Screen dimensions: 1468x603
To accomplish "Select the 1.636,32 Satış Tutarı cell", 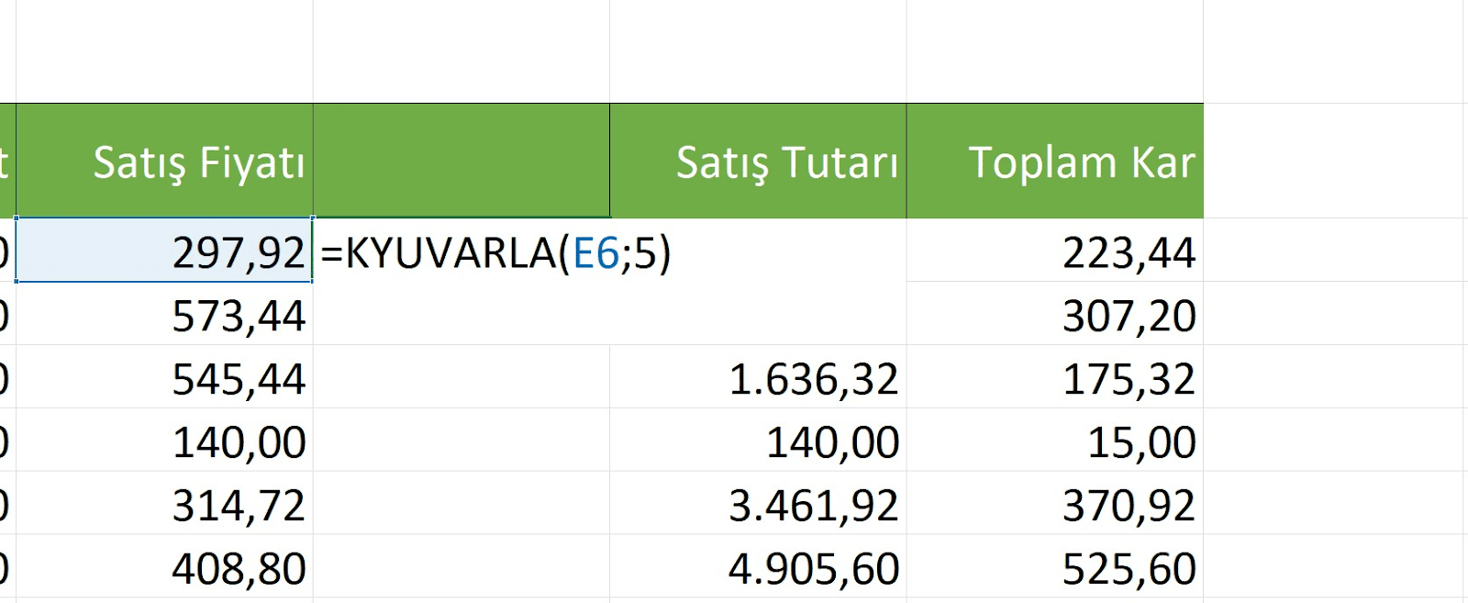I will tap(758, 378).
